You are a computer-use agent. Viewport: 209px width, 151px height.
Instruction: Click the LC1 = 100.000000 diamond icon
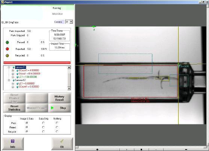[x=17, y=77]
